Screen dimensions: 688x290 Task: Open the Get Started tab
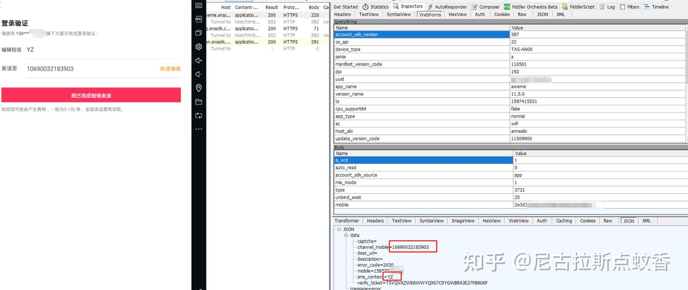[x=345, y=7]
